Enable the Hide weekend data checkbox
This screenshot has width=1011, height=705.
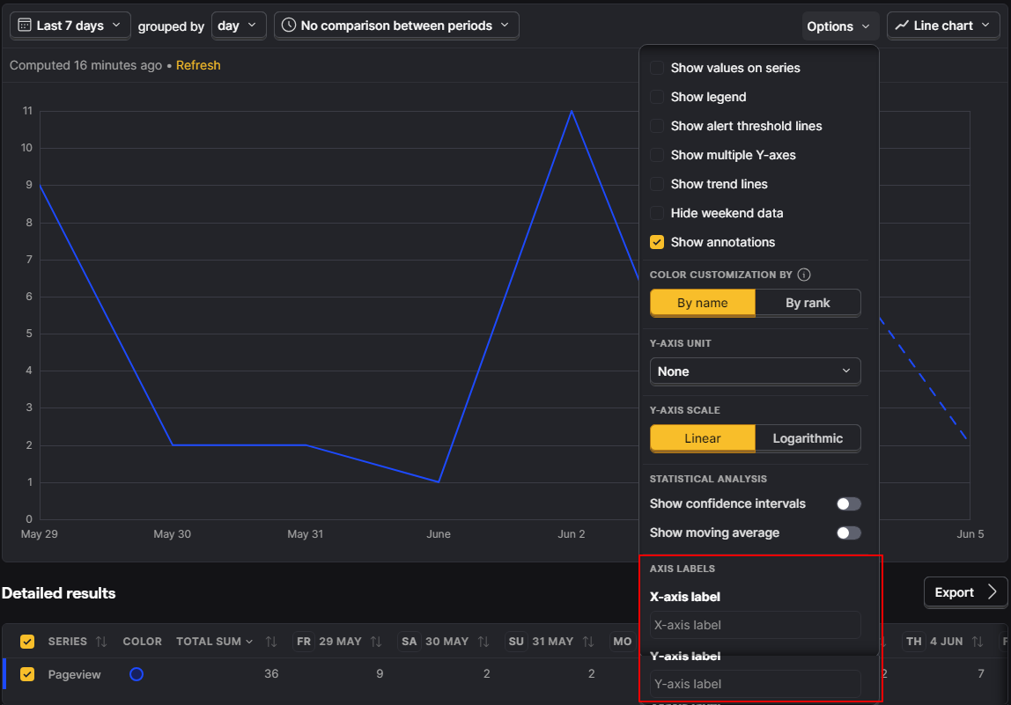657,213
